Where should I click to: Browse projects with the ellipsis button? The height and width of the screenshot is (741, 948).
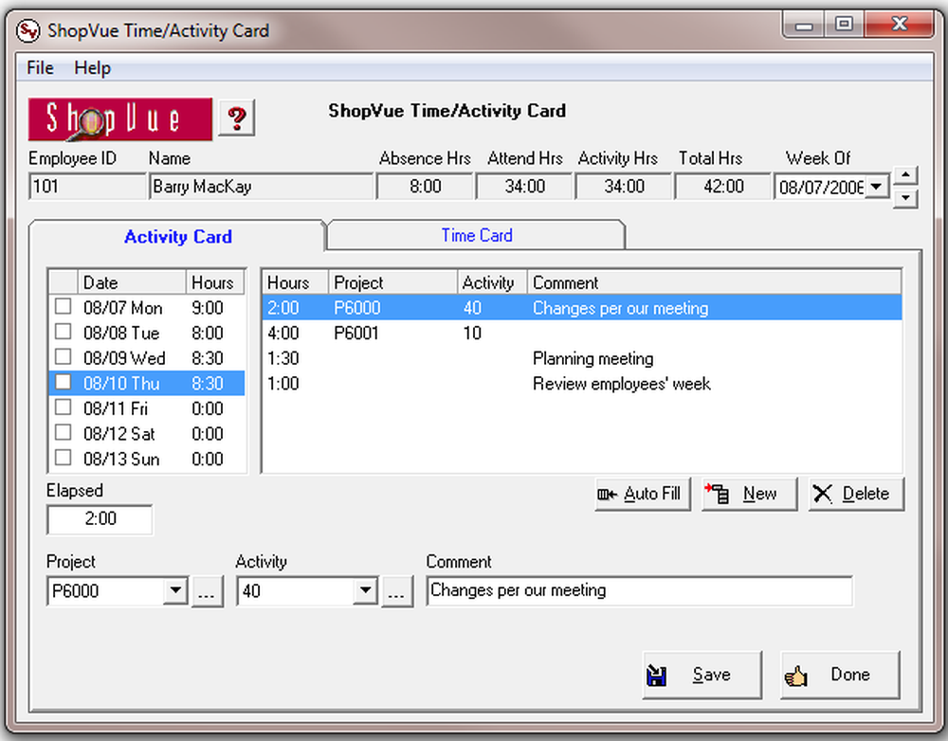[x=208, y=591]
